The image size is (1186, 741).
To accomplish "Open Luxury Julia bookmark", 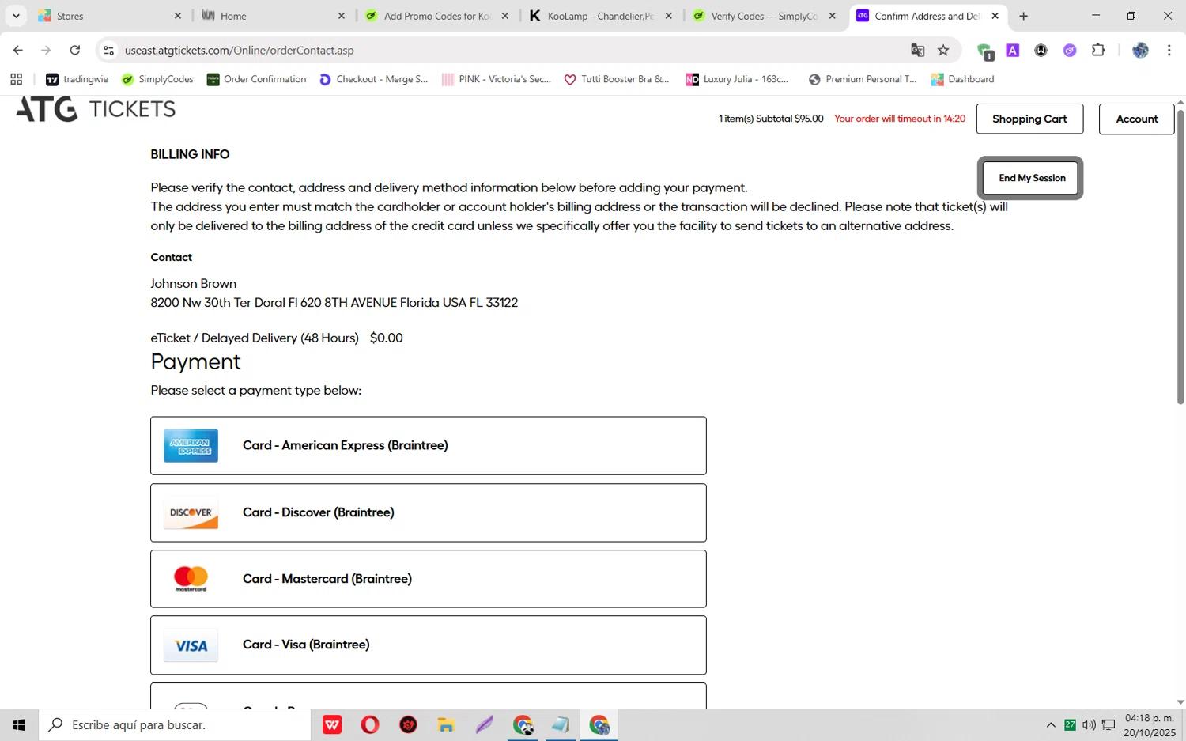I will pos(737,79).
